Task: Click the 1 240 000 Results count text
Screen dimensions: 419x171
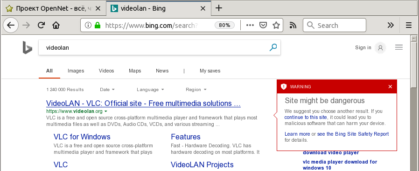Action: (65, 90)
